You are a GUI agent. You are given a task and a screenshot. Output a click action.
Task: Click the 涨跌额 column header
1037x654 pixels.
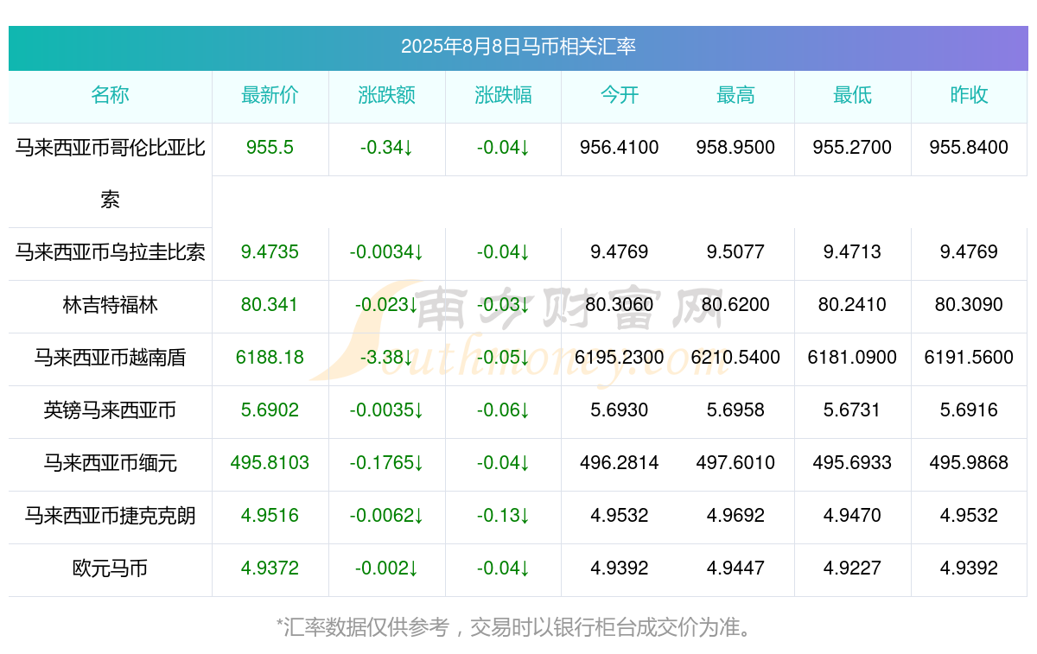pyautogui.click(x=386, y=95)
